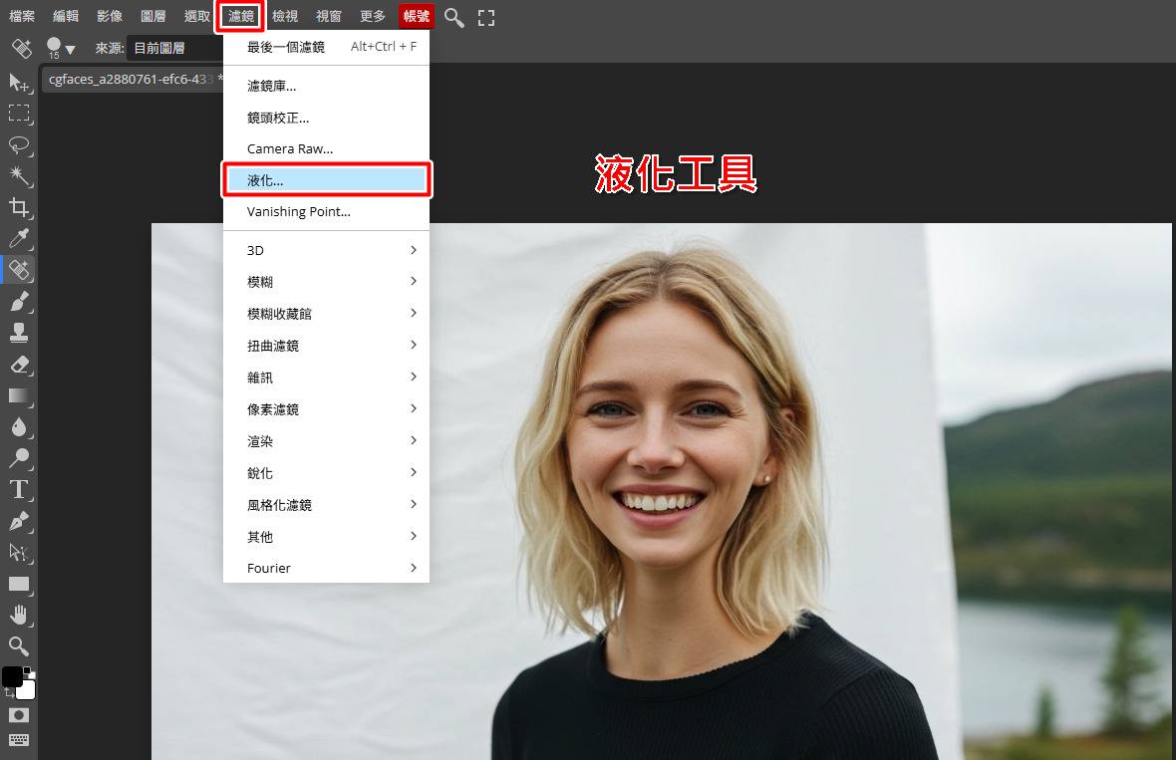Select the Eraser tool

18,364
